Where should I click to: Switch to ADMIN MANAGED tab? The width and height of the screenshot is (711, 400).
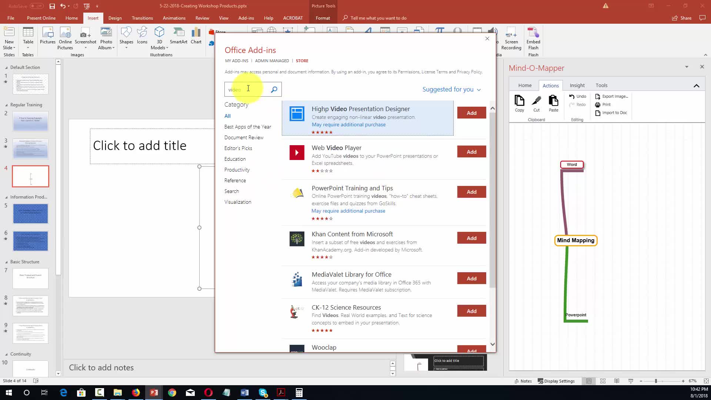coord(272,61)
